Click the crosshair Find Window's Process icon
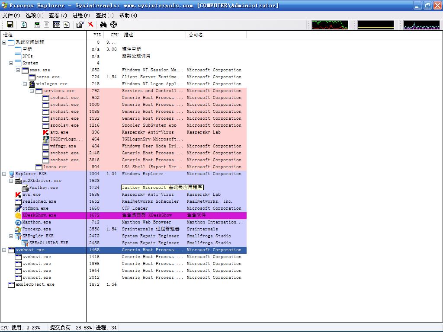Image resolution: width=443 pixels, height=332 pixels. tap(114, 25)
